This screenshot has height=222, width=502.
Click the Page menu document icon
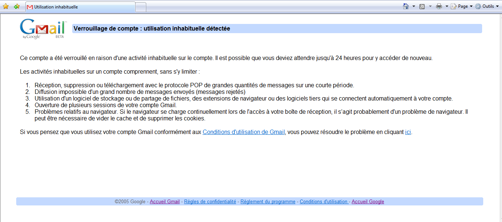(454, 6)
